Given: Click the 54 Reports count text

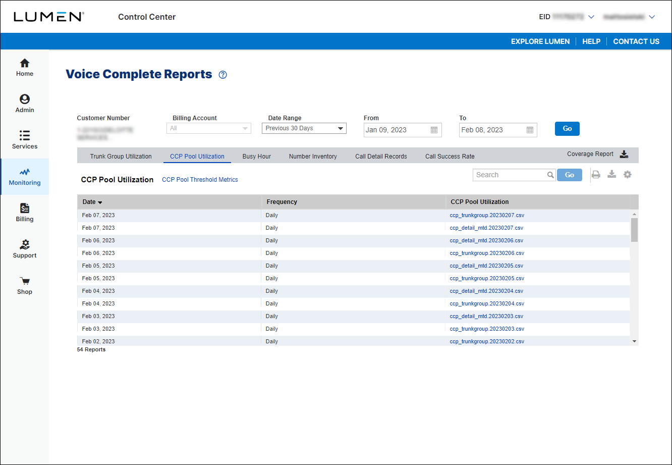Looking at the screenshot, I should click(x=91, y=349).
